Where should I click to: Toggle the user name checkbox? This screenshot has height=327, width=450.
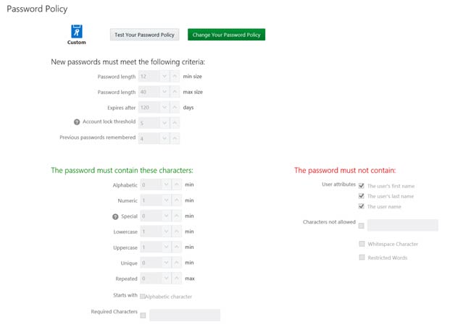coord(362,207)
